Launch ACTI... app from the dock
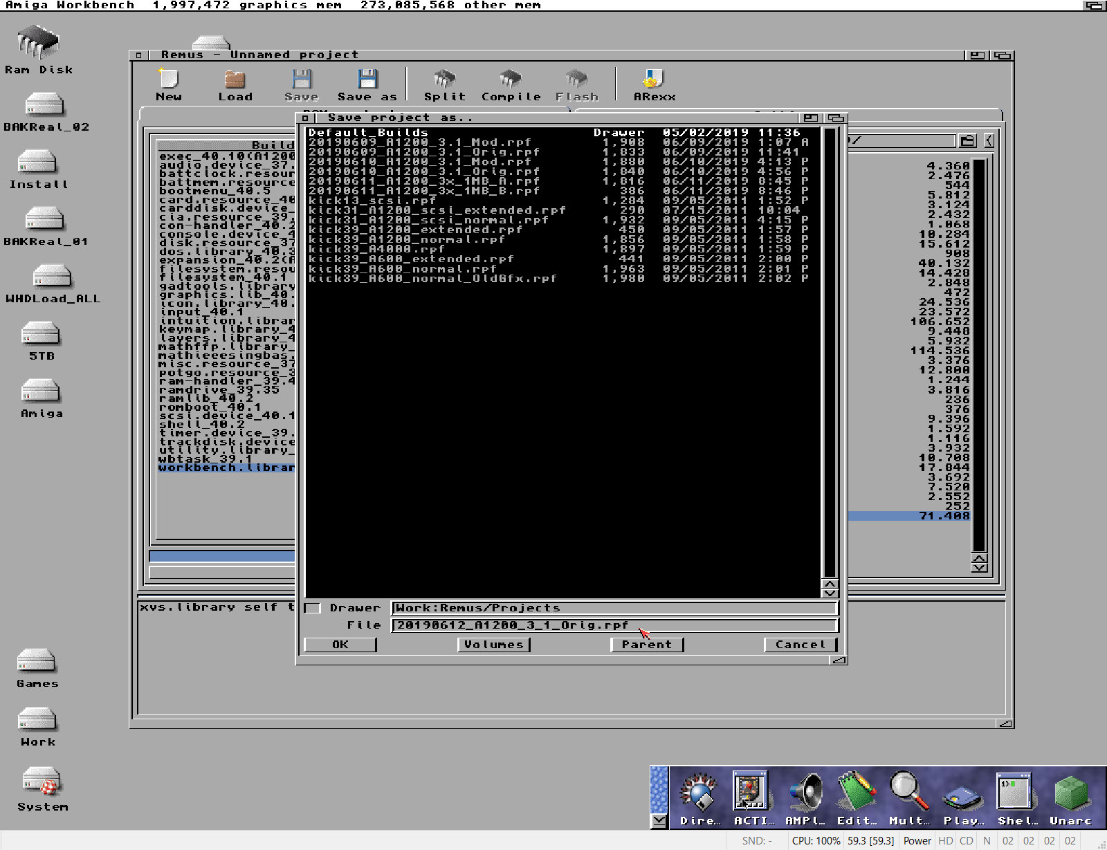This screenshot has width=1107, height=850. coord(753,799)
